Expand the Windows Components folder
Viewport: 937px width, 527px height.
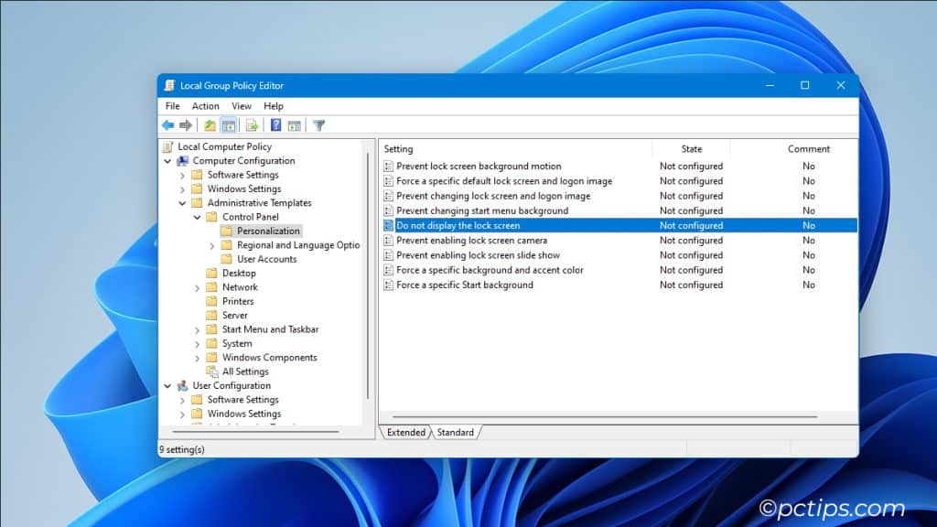coord(198,358)
